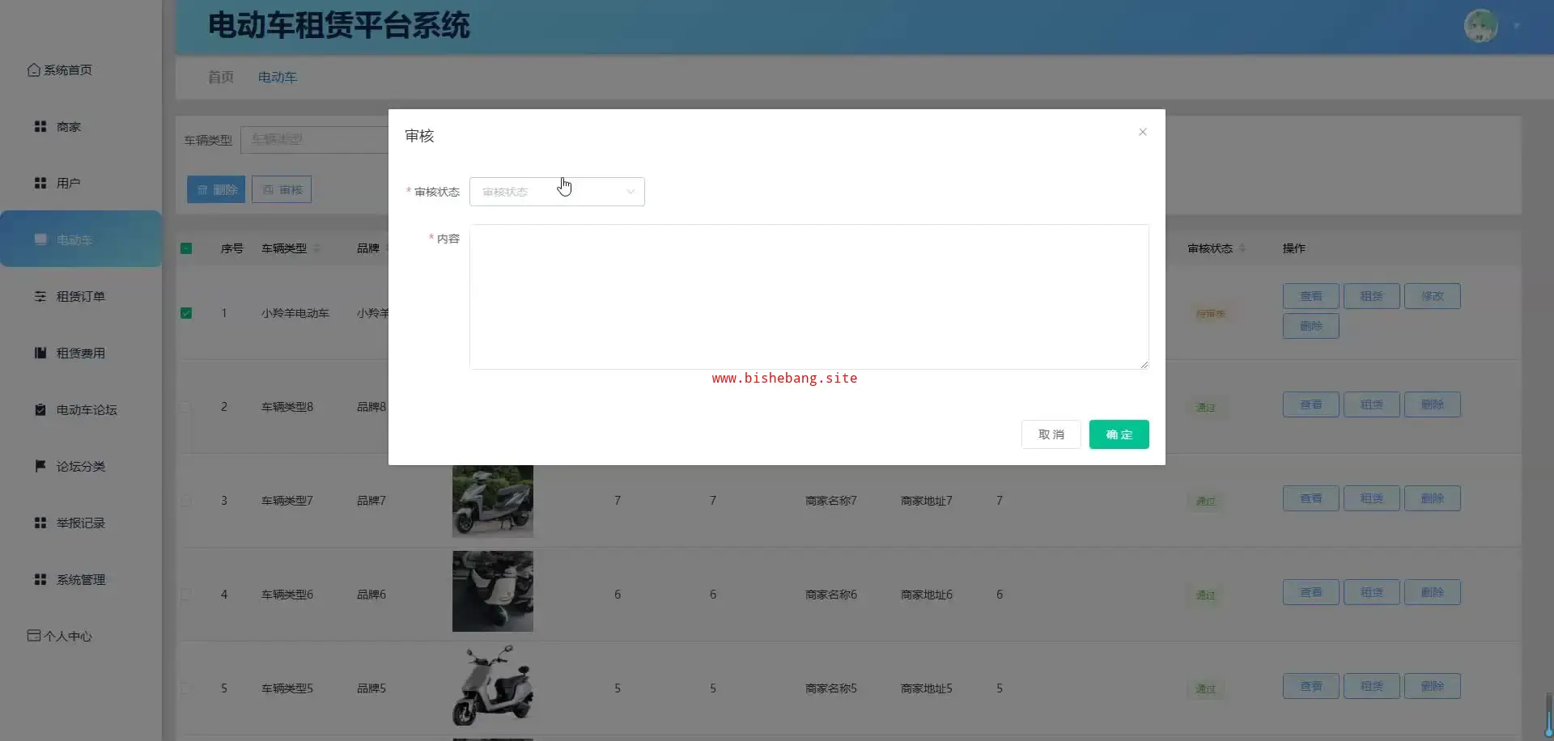Image resolution: width=1554 pixels, height=741 pixels.
Task: Open the 举报记录 sidebar item
Action: [x=81, y=523]
